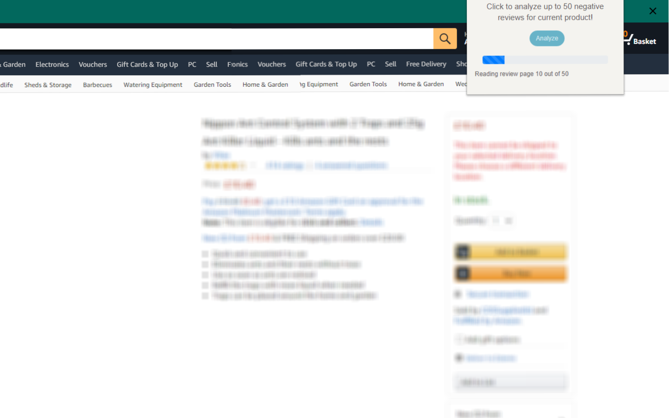The height and width of the screenshot is (418, 669).
Task: Open the Garden Tools category
Action: click(212, 84)
